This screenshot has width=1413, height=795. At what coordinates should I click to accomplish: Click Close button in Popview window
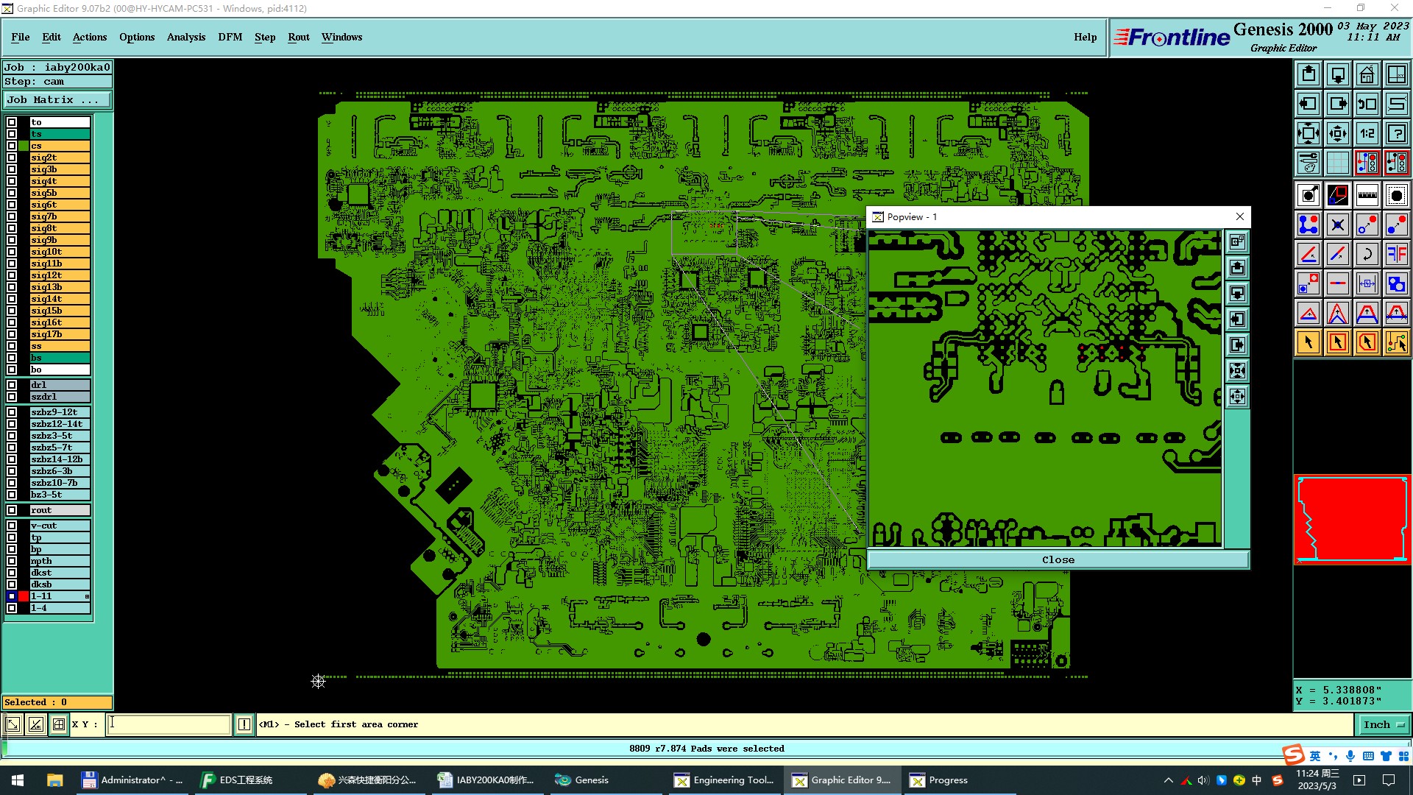coord(1058,560)
